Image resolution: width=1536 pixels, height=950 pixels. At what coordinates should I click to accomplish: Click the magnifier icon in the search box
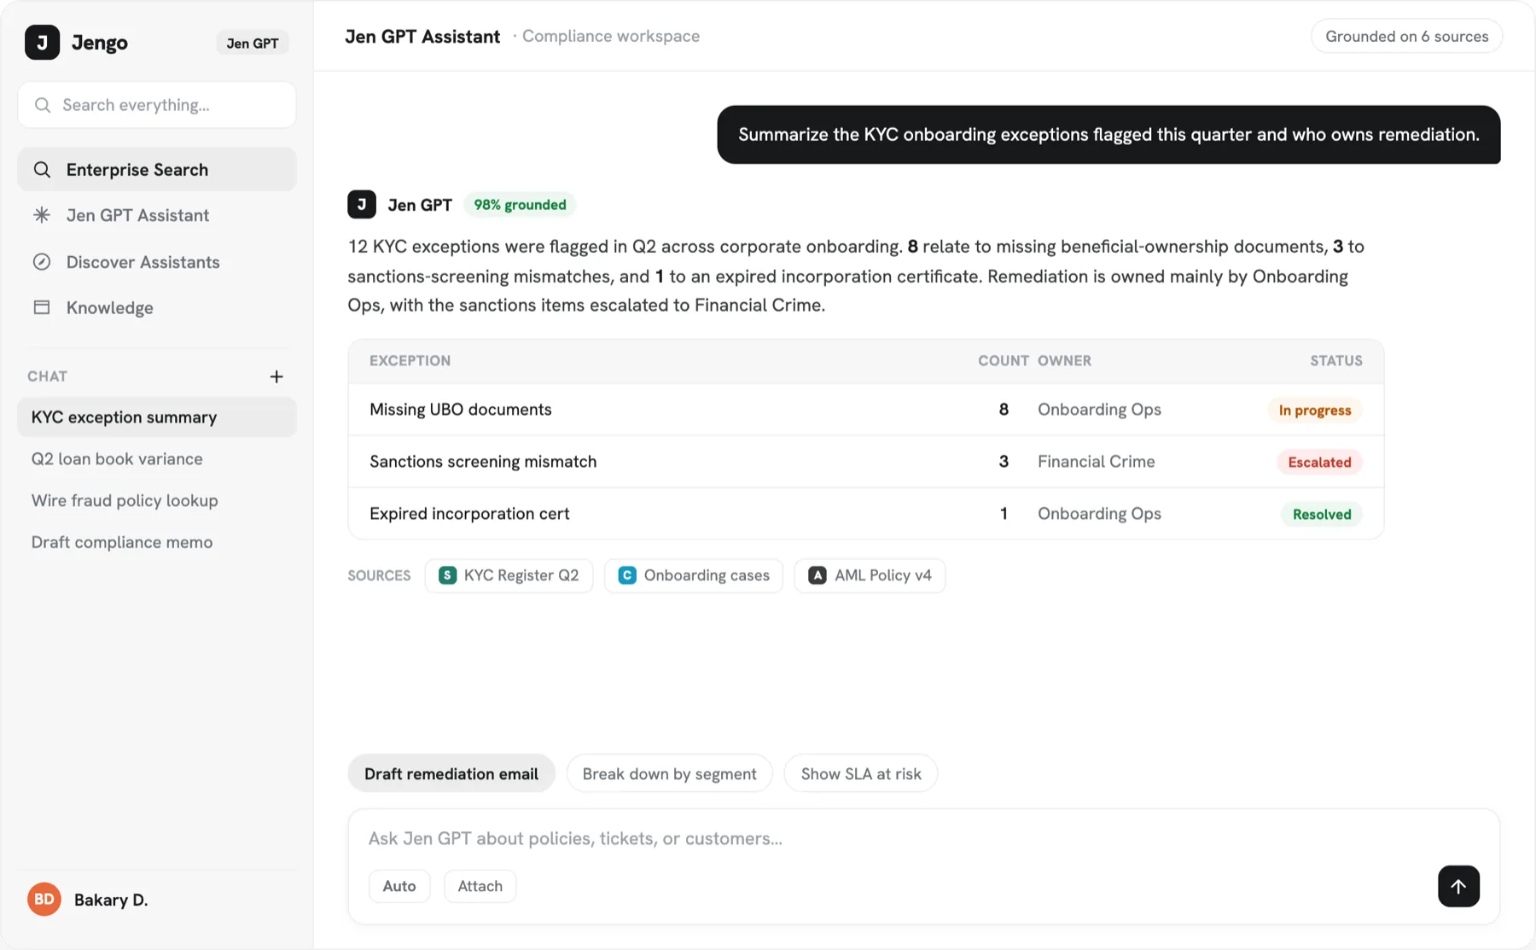(x=43, y=105)
